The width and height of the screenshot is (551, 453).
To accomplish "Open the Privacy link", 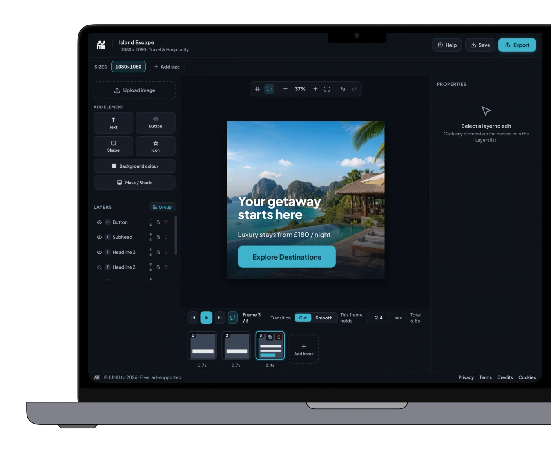I will coord(466,377).
